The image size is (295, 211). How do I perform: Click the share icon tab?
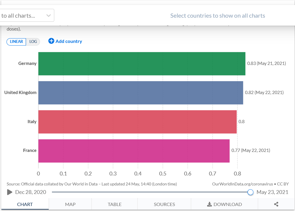pos(276,204)
